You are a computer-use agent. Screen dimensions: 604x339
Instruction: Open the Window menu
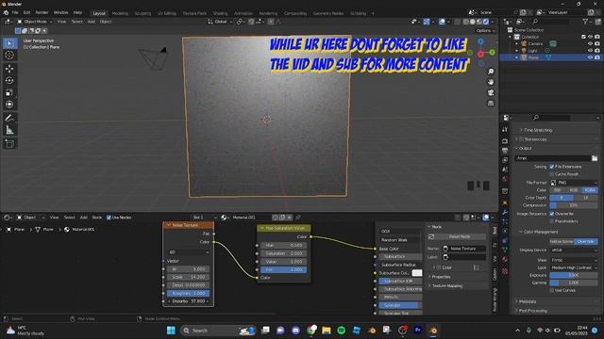(x=60, y=12)
